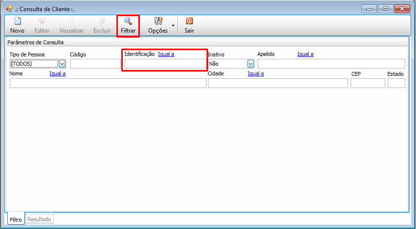
Task: Focus the CEP input field
Action: coord(368,83)
